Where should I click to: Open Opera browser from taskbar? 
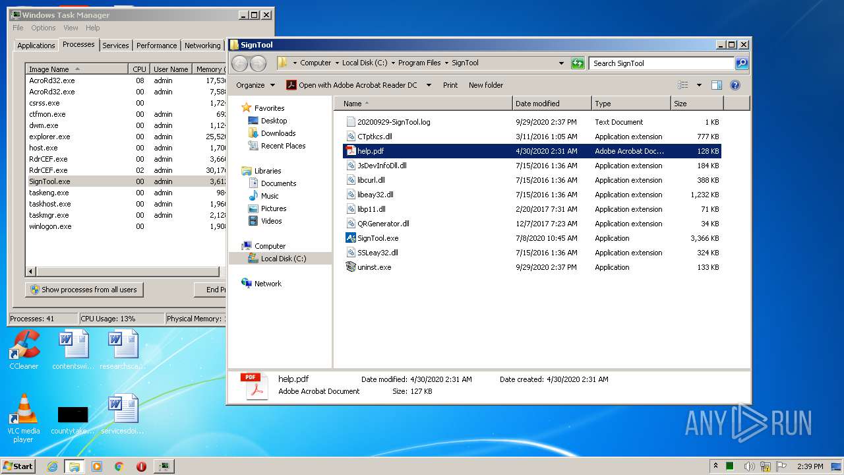[141, 466]
